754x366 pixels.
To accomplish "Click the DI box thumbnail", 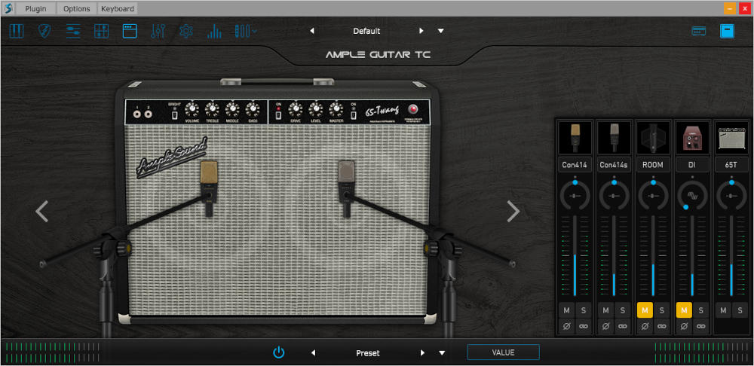I will pyautogui.click(x=692, y=137).
